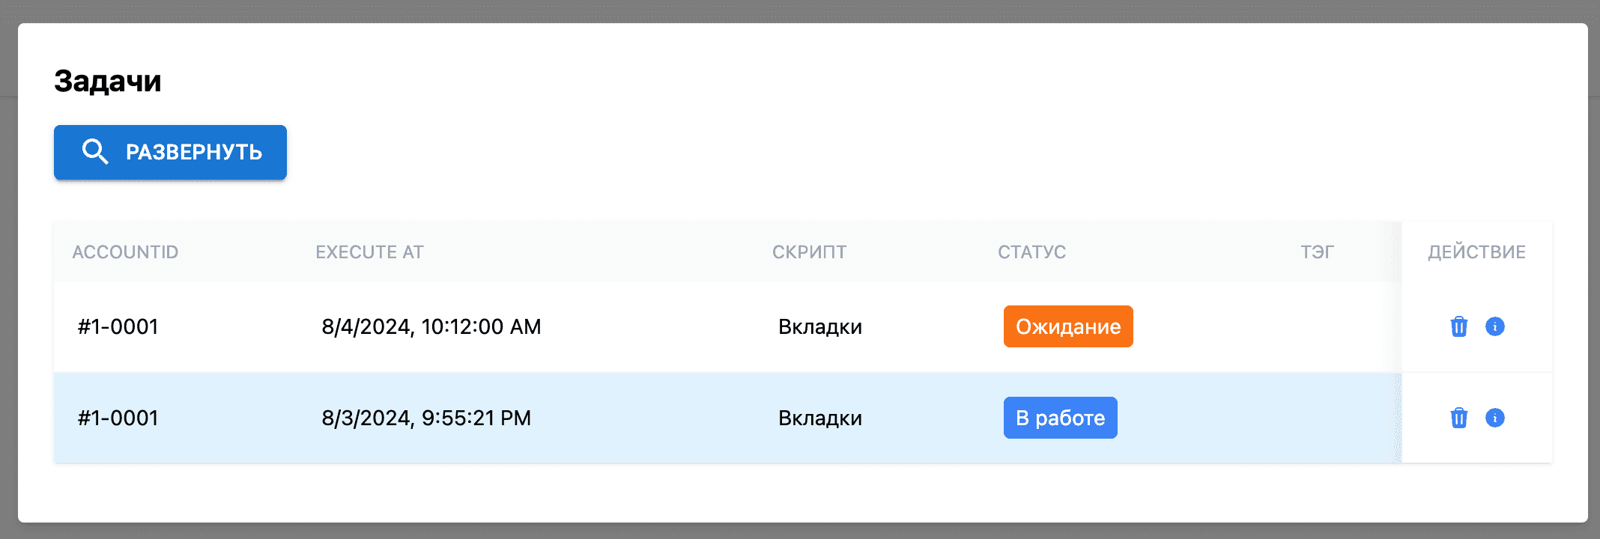Click the СКРИПТ column header
The height and width of the screenshot is (539, 1600).
click(810, 252)
